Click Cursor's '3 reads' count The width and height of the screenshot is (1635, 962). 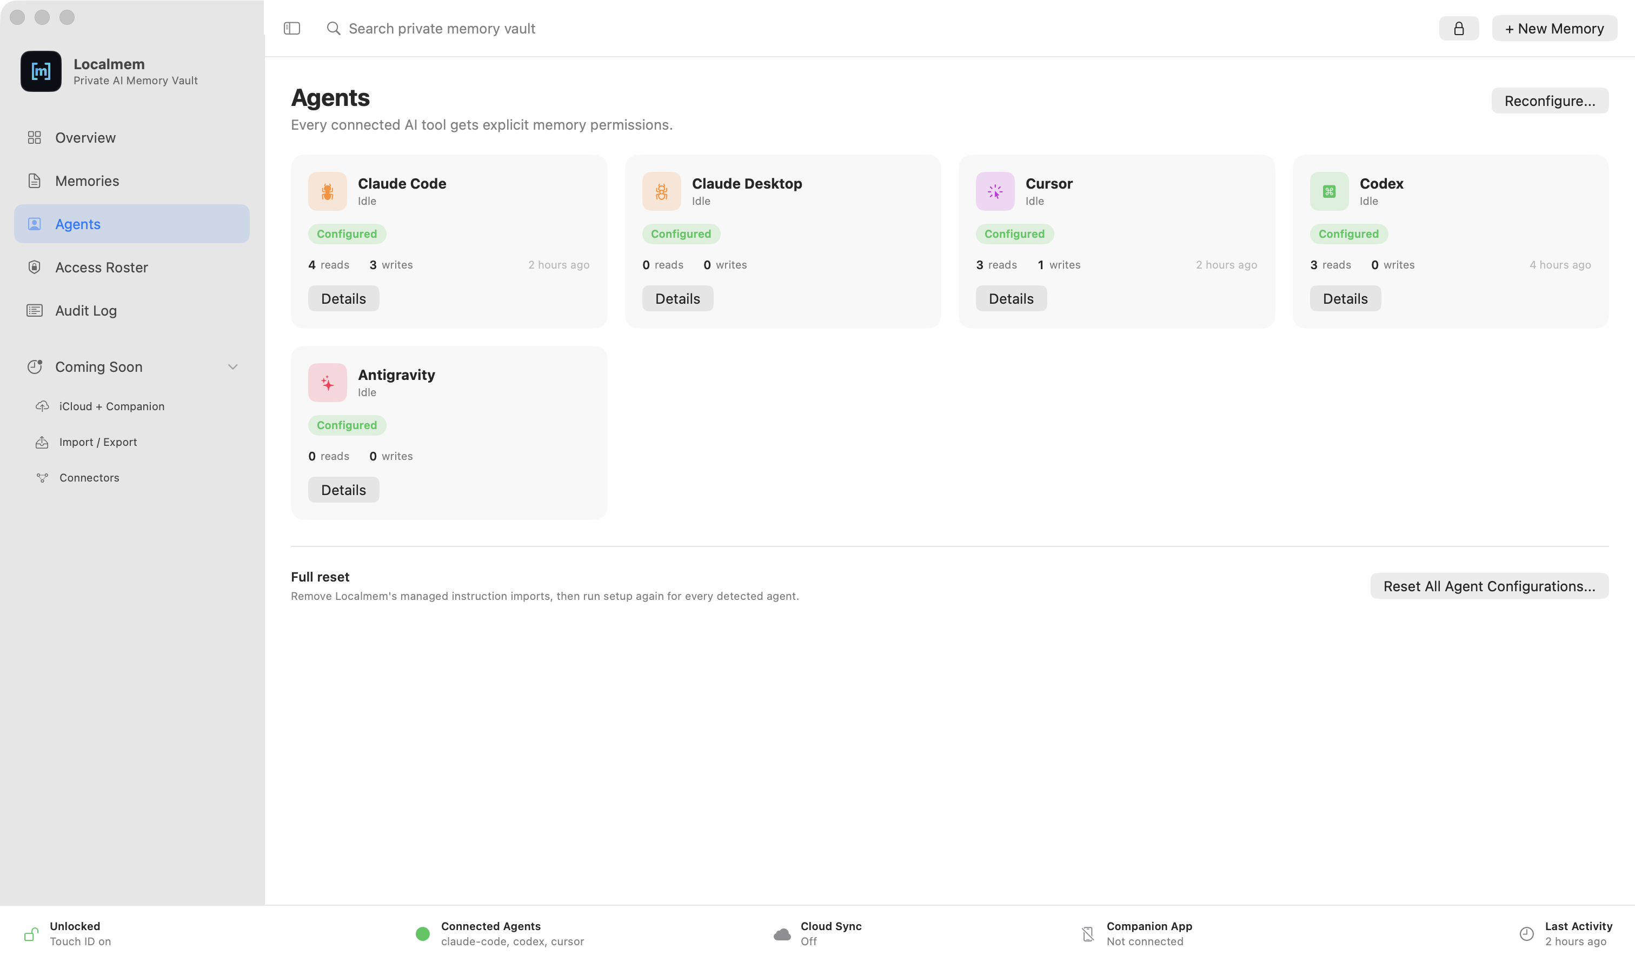996,265
